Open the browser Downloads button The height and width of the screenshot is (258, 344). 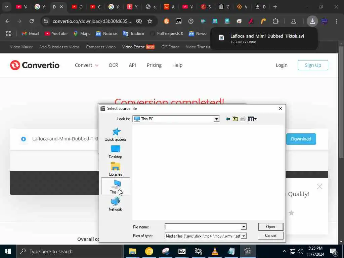click(x=312, y=21)
